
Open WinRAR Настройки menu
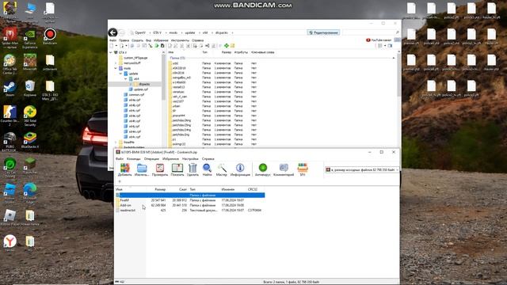click(x=190, y=158)
